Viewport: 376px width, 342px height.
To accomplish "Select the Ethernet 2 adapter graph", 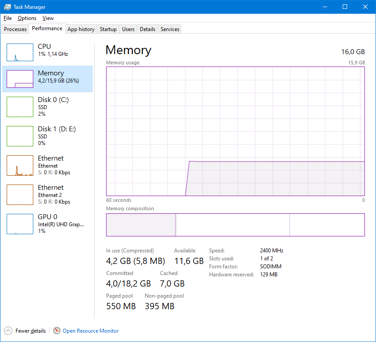I will pyautogui.click(x=47, y=194).
